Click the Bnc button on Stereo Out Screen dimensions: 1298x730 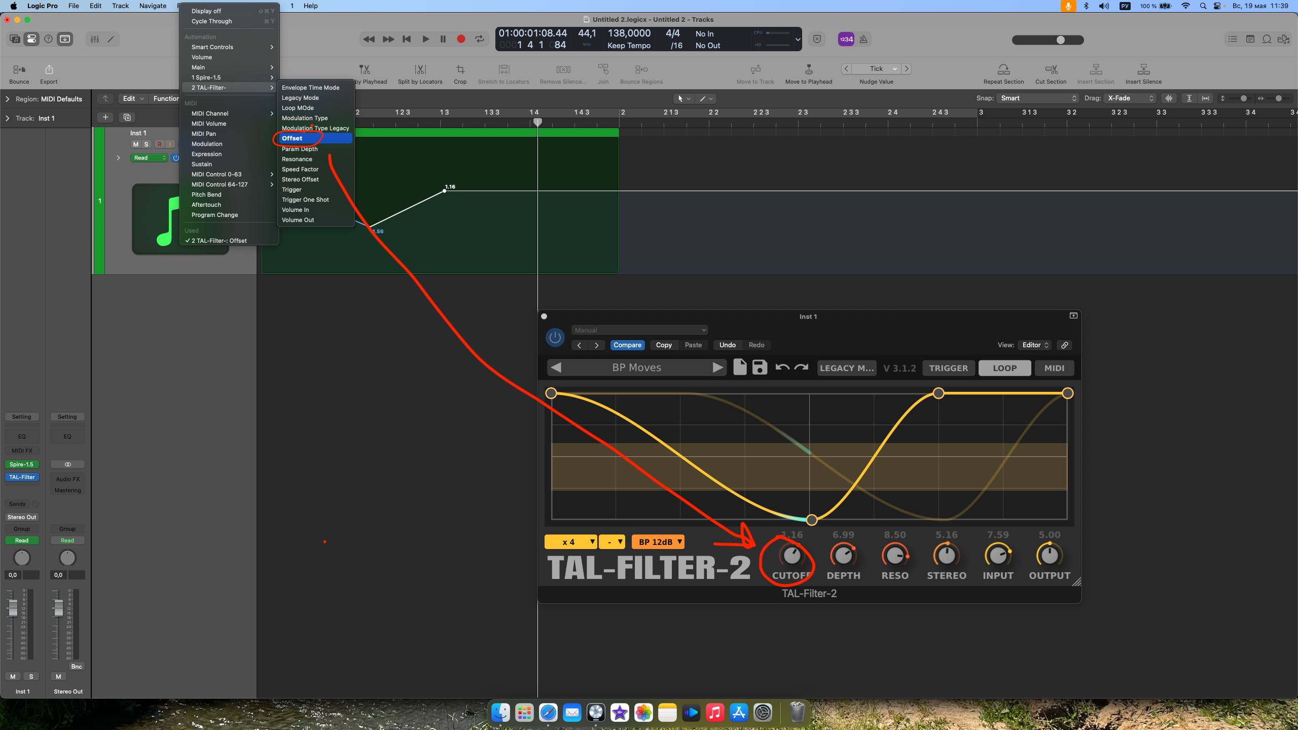point(77,667)
